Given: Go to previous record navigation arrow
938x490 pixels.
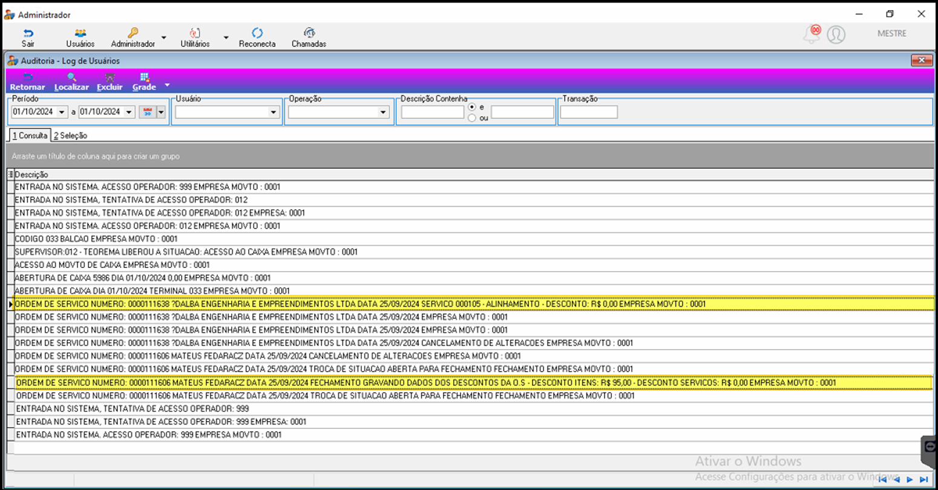Looking at the screenshot, I should pos(896,480).
